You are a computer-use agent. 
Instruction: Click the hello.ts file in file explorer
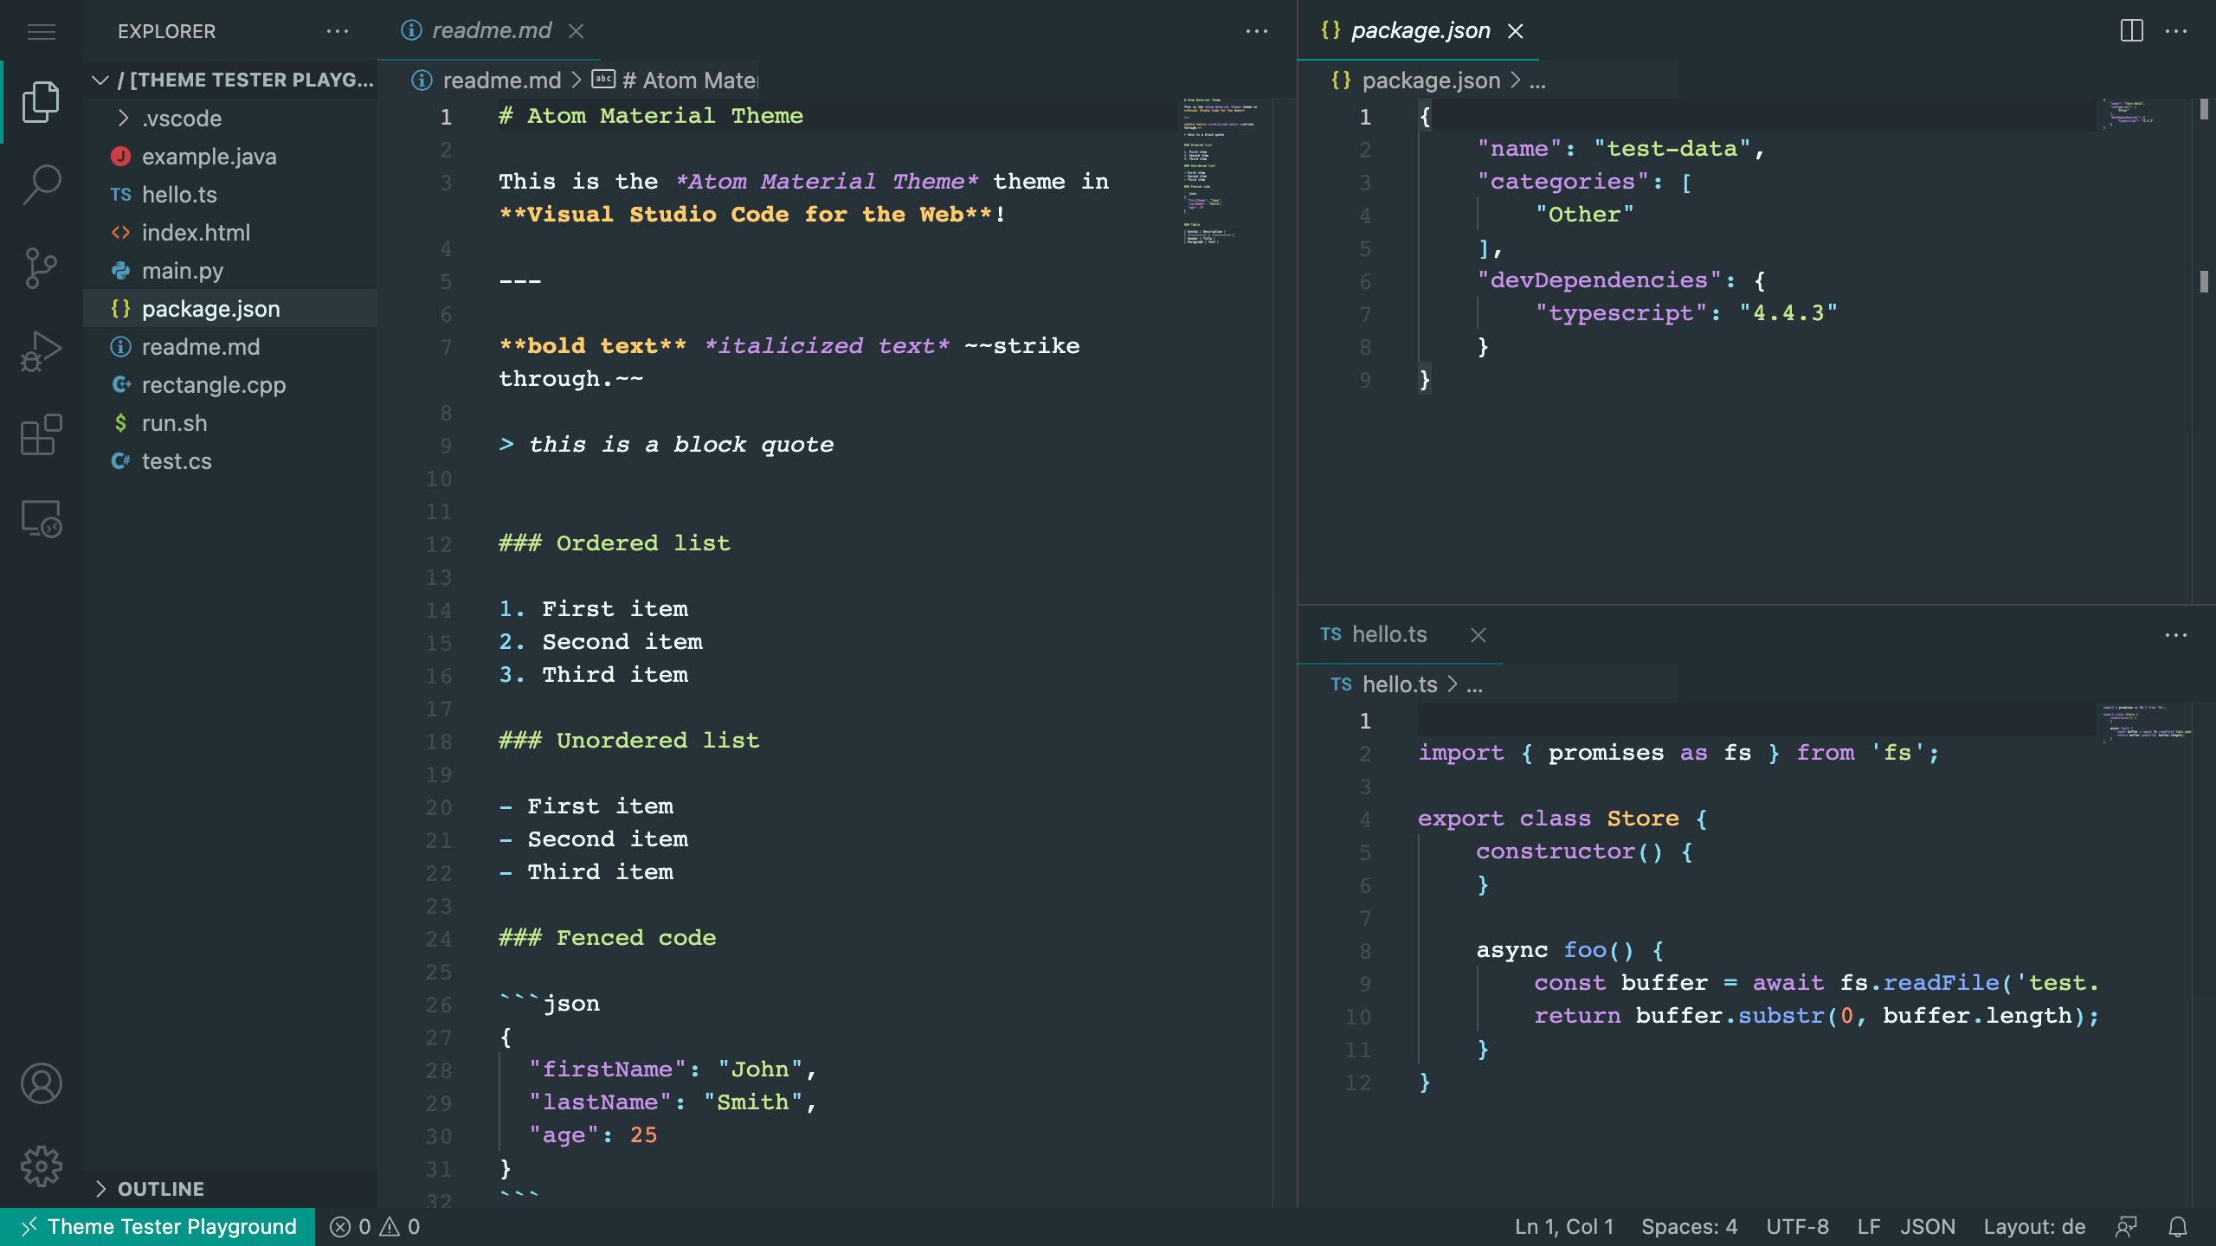(x=178, y=193)
